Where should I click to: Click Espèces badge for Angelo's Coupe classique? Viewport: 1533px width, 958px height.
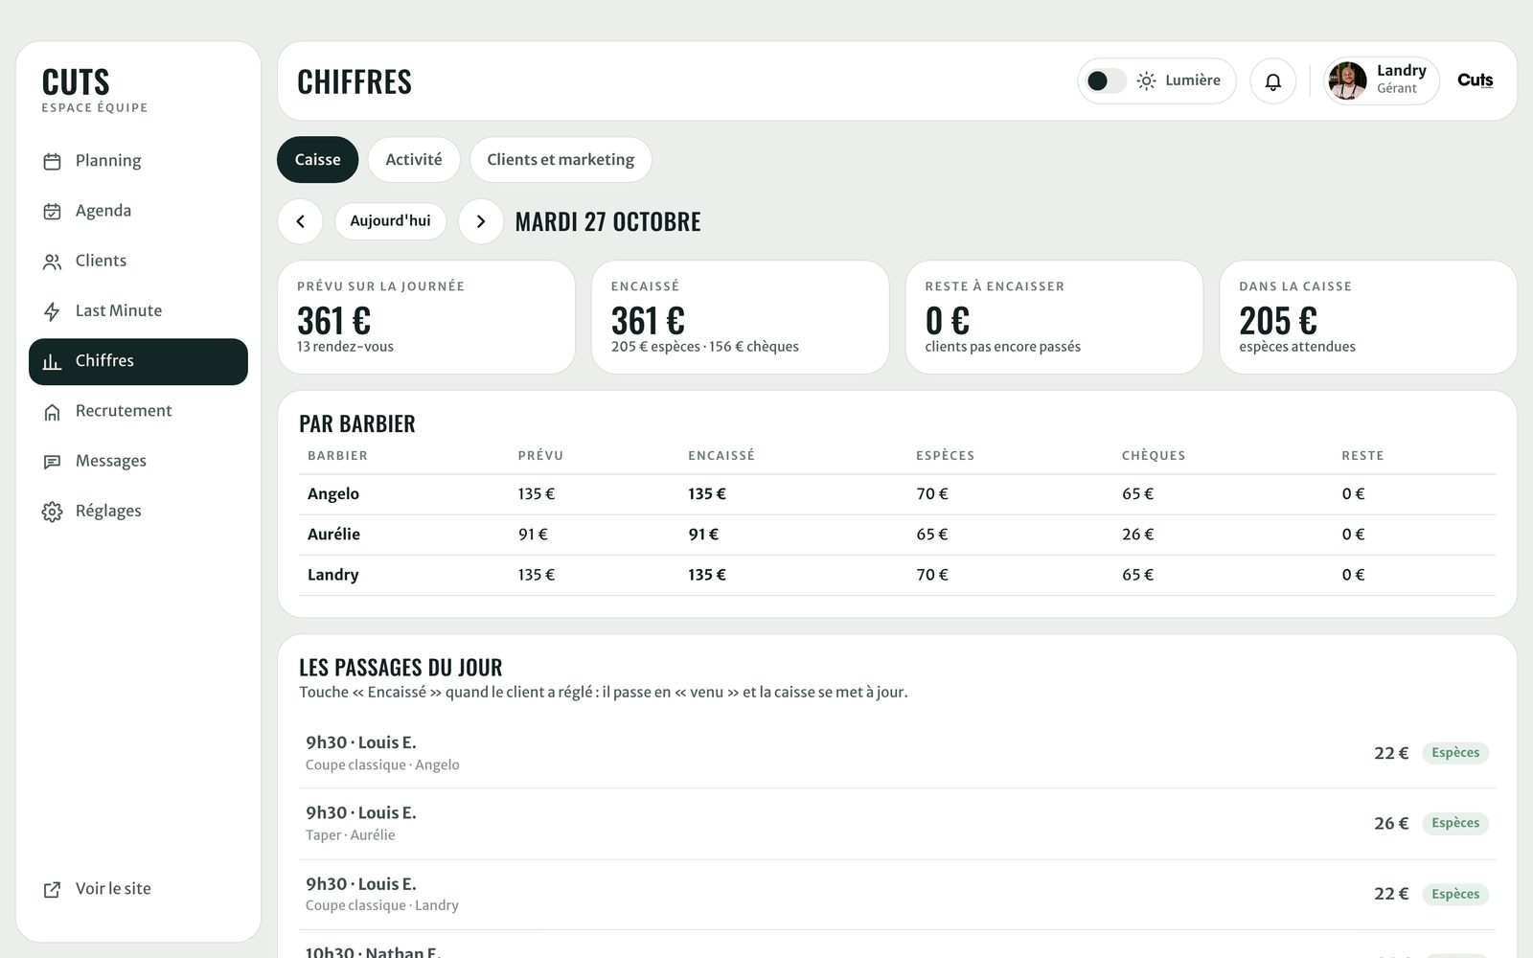tap(1455, 753)
